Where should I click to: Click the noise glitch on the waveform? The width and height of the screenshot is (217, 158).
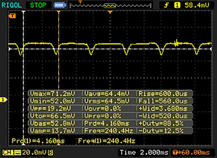point(176,43)
